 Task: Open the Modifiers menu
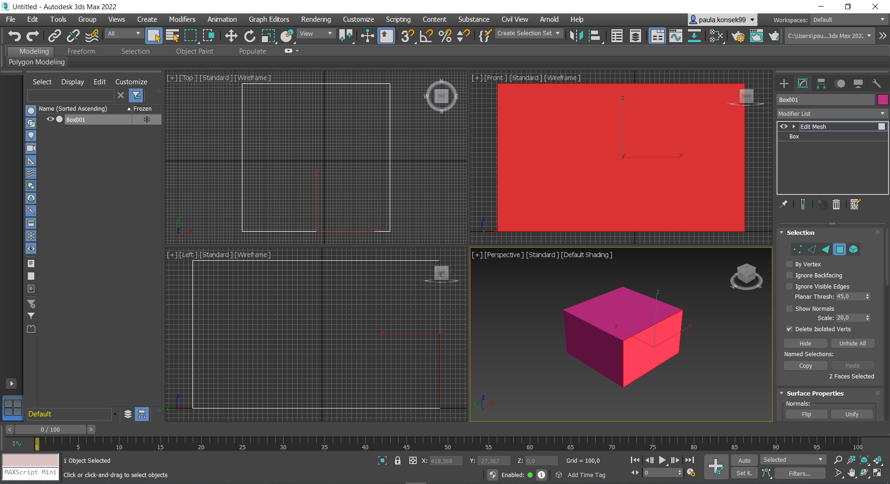[182, 19]
